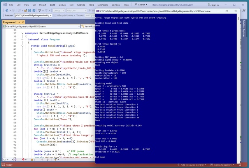This screenshot has width=249, height=168.
Task: Click the notifications bell in status bar
Action: [240, 165]
